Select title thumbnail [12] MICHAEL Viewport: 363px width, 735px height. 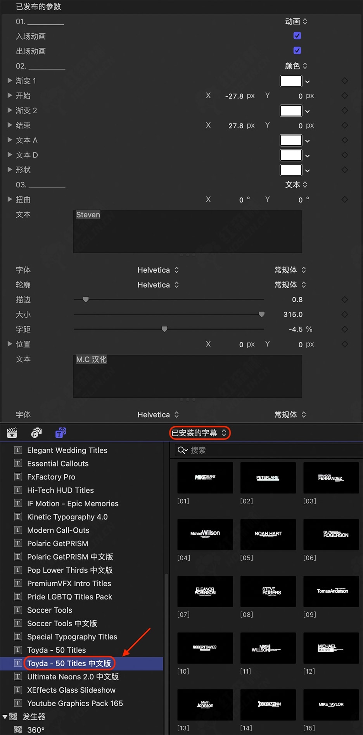(331, 648)
